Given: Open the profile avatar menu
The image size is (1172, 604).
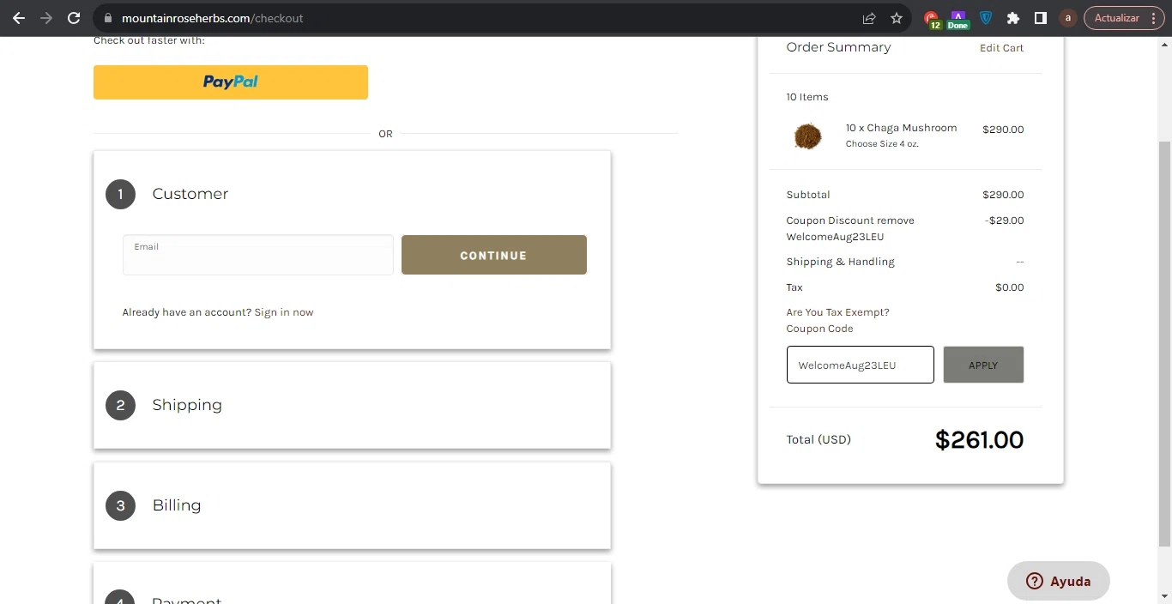Looking at the screenshot, I should coord(1068,18).
